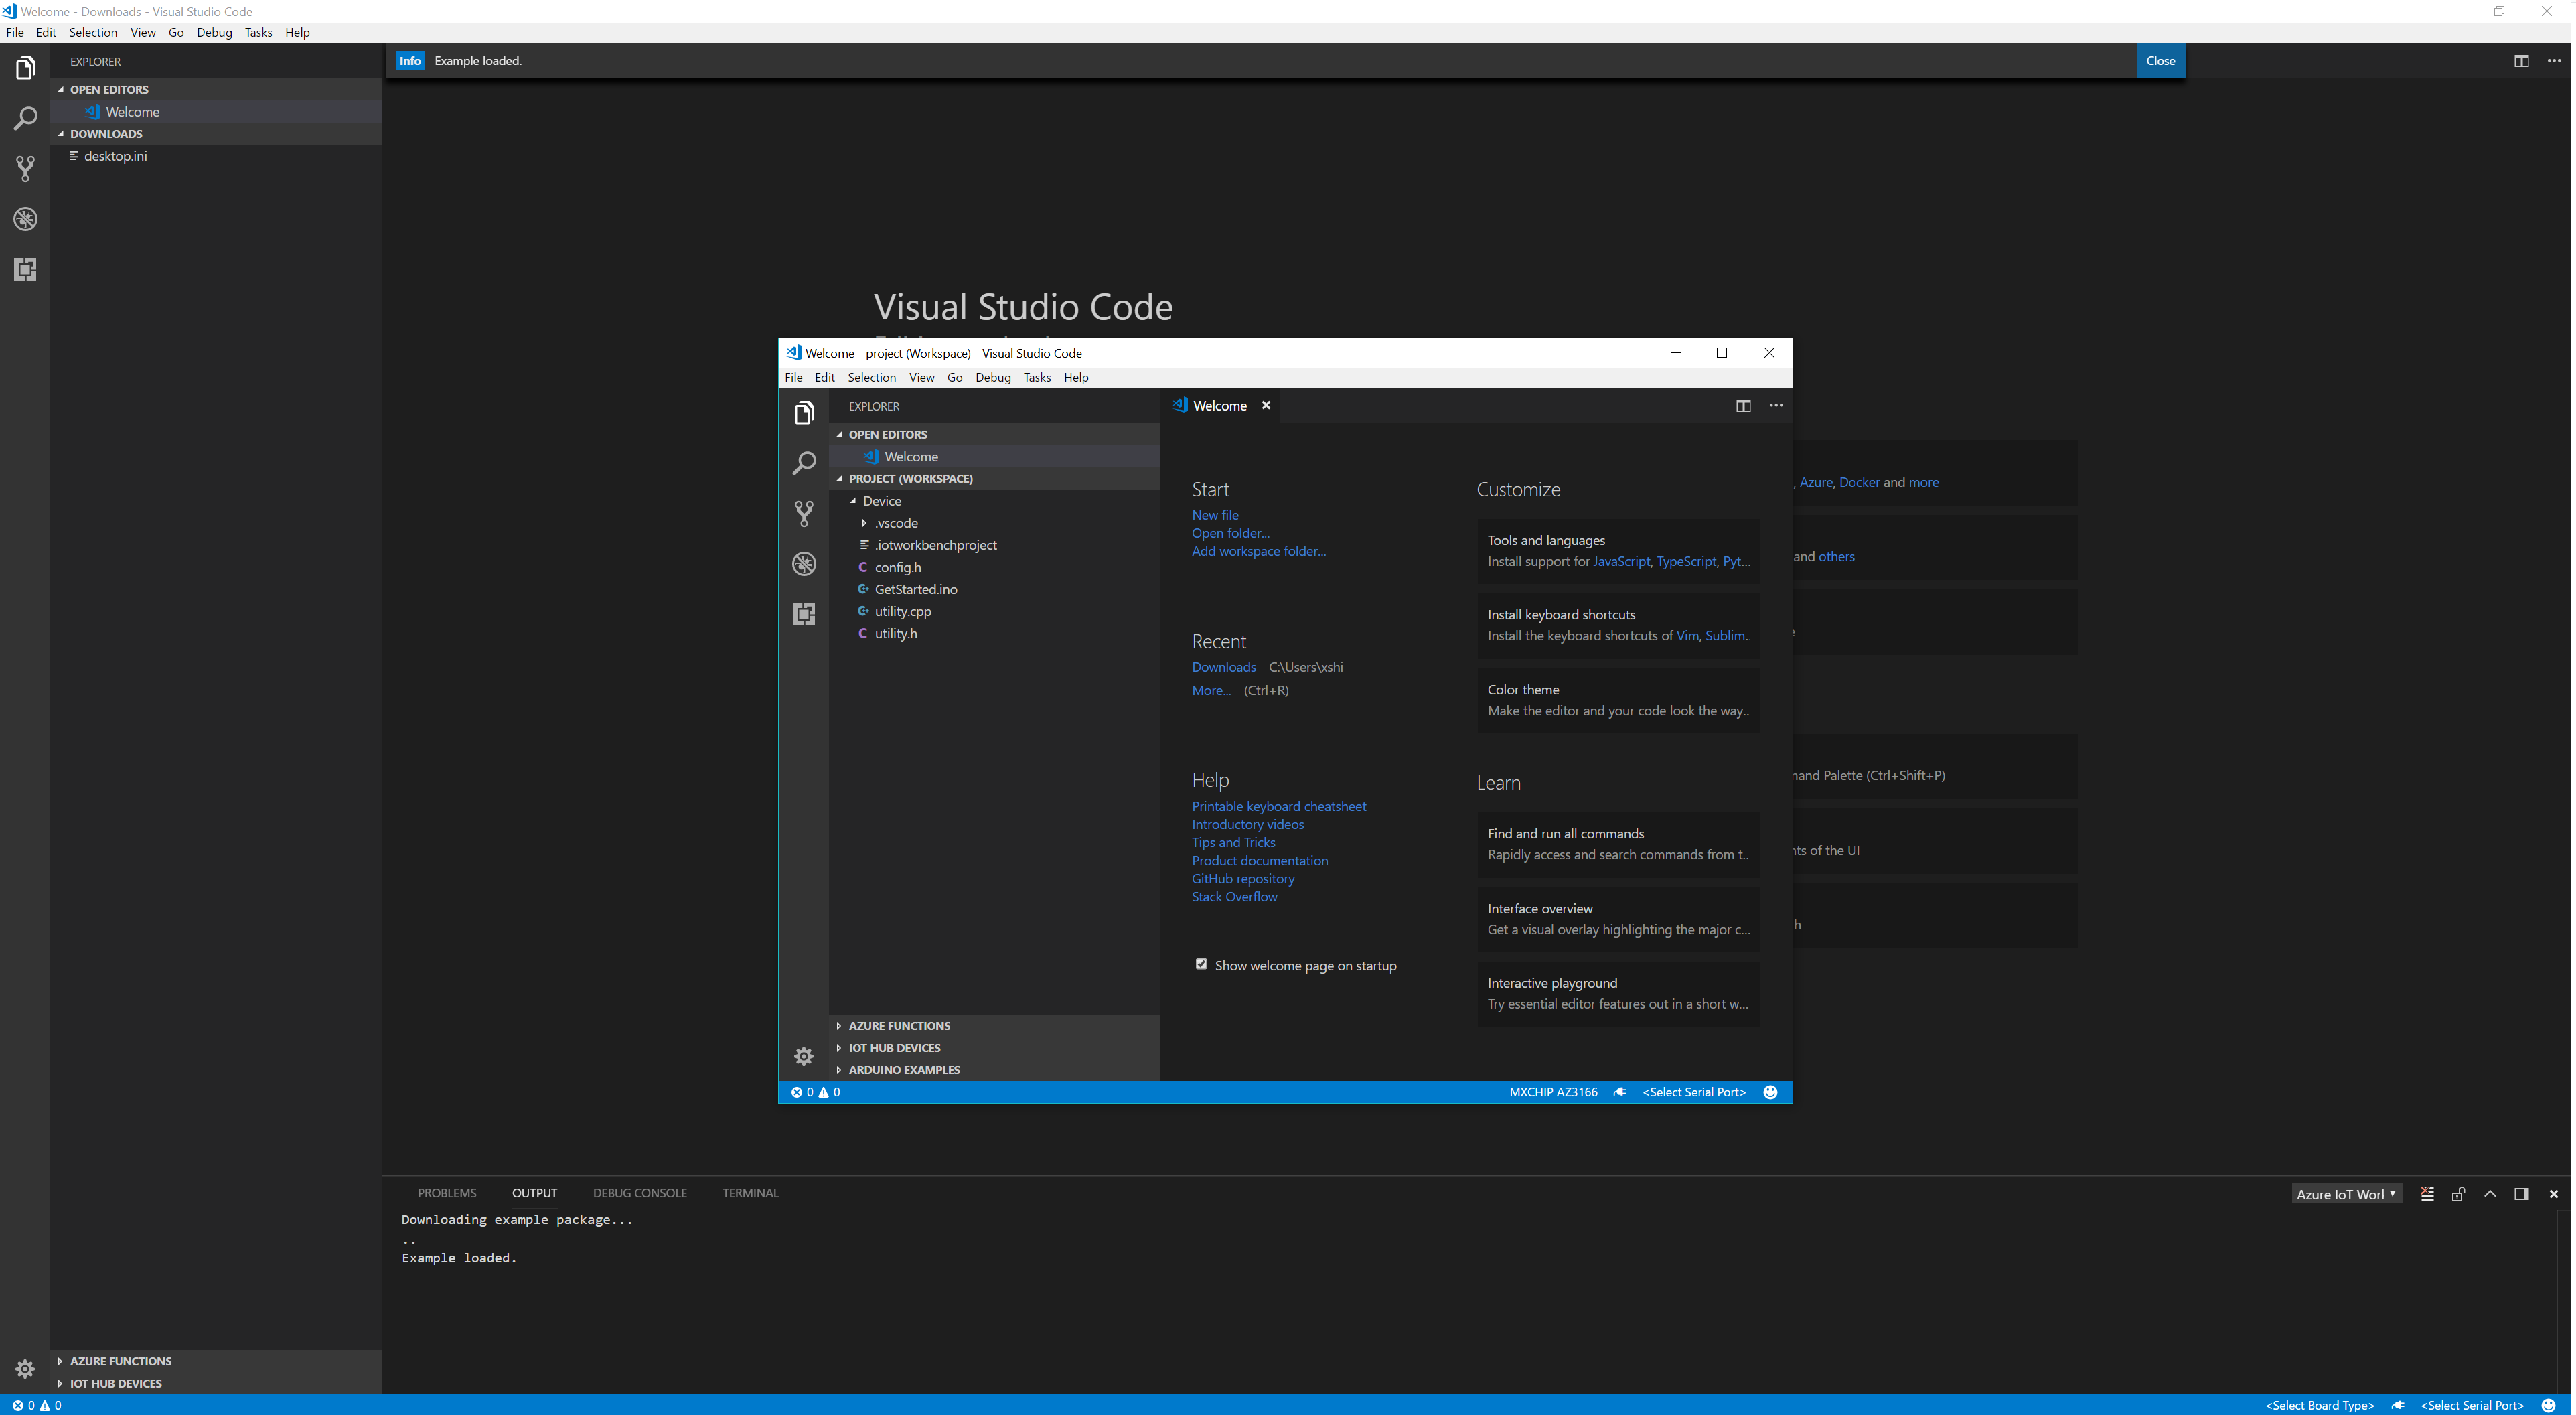
Task: Switch to the DEBUG CONSOLE tab
Action: (639, 1193)
